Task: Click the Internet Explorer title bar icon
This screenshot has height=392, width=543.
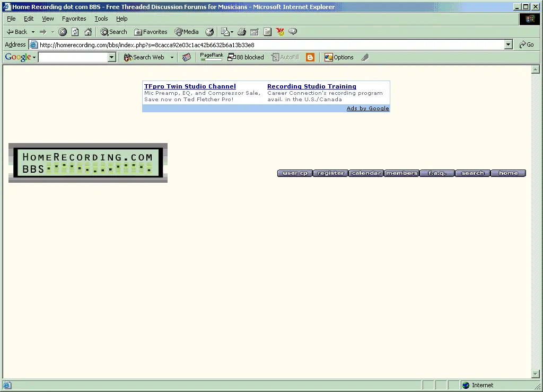Action: point(7,6)
